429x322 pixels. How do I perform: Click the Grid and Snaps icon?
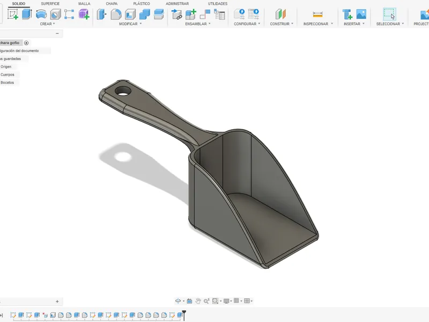(236, 301)
